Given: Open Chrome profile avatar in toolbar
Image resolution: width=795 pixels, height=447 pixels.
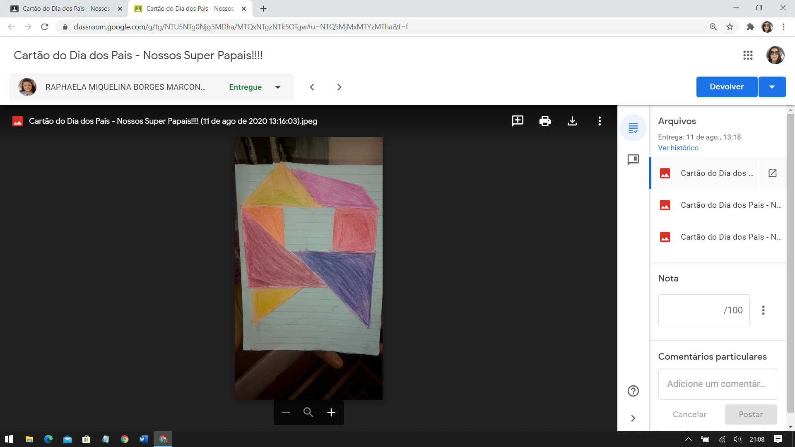Looking at the screenshot, I should pos(767,27).
